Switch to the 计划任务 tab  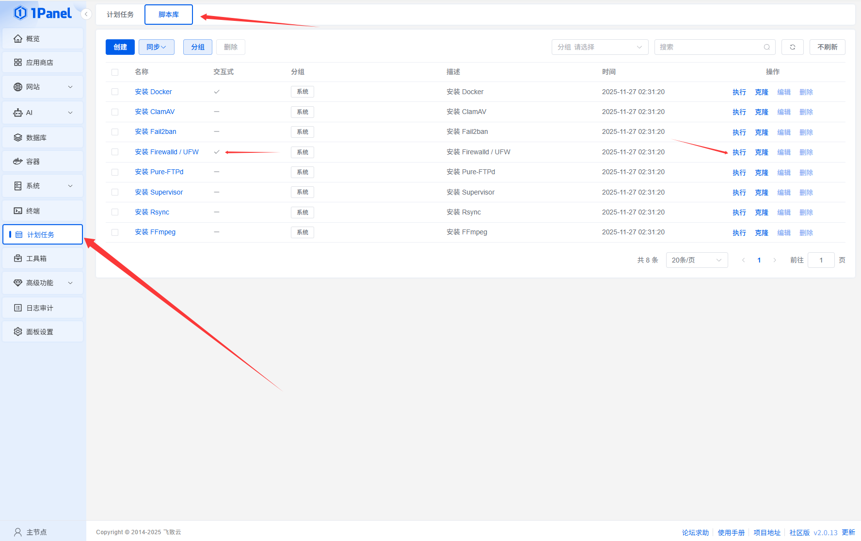(120, 15)
